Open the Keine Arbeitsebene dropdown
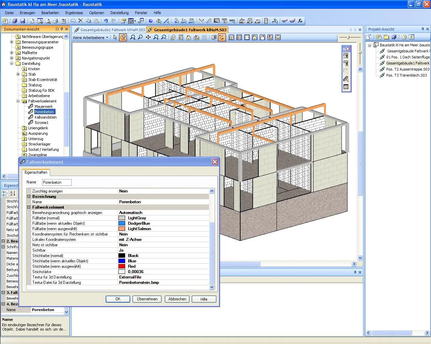This screenshot has width=431, height=344. 91,38
